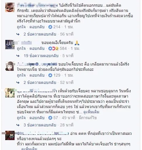
Task: Click the praying hands emoji in comment
Action: [77, 43]
